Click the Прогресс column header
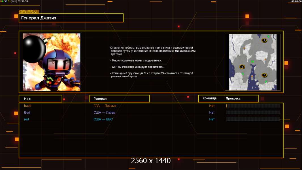 (x=233, y=98)
